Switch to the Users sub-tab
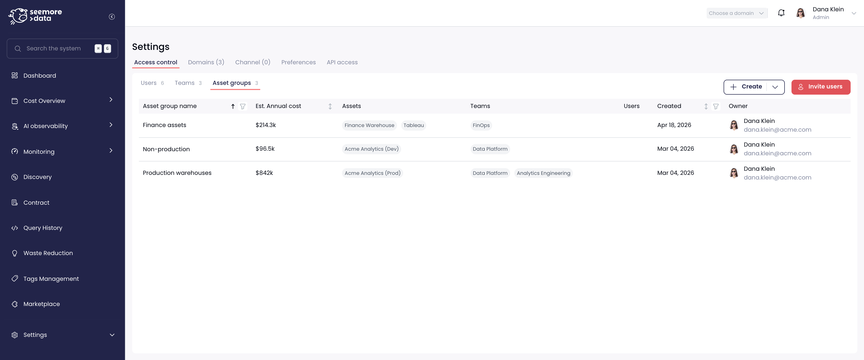The width and height of the screenshot is (864, 360). 152,83
